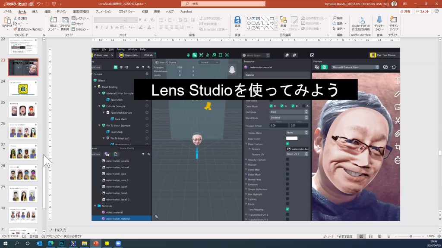Image resolution: width=442 pixels, height=248 pixels.
Task: Open Display Settings (表示設定) in status bar
Action: tap(345, 236)
